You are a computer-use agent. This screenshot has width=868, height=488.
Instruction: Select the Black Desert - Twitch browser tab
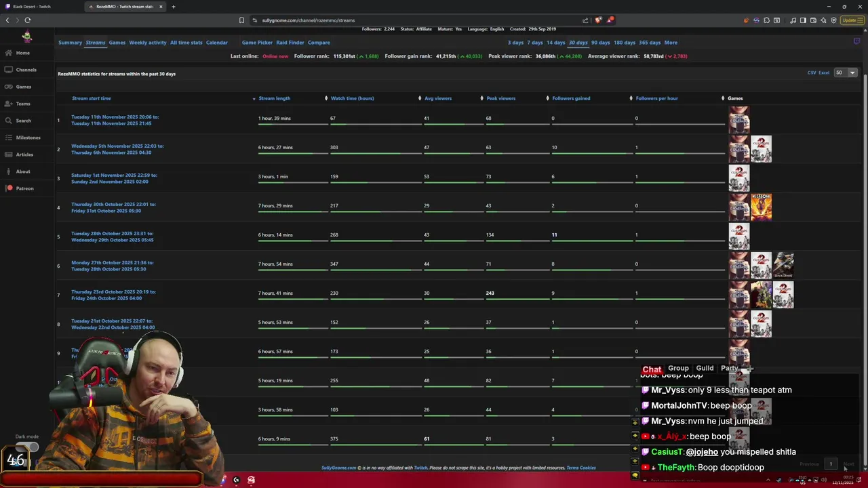tap(41, 7)
